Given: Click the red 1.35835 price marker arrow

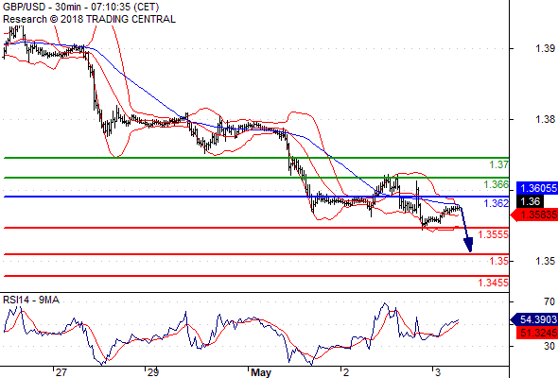Looking at the screenshot, I should (533, 215).
